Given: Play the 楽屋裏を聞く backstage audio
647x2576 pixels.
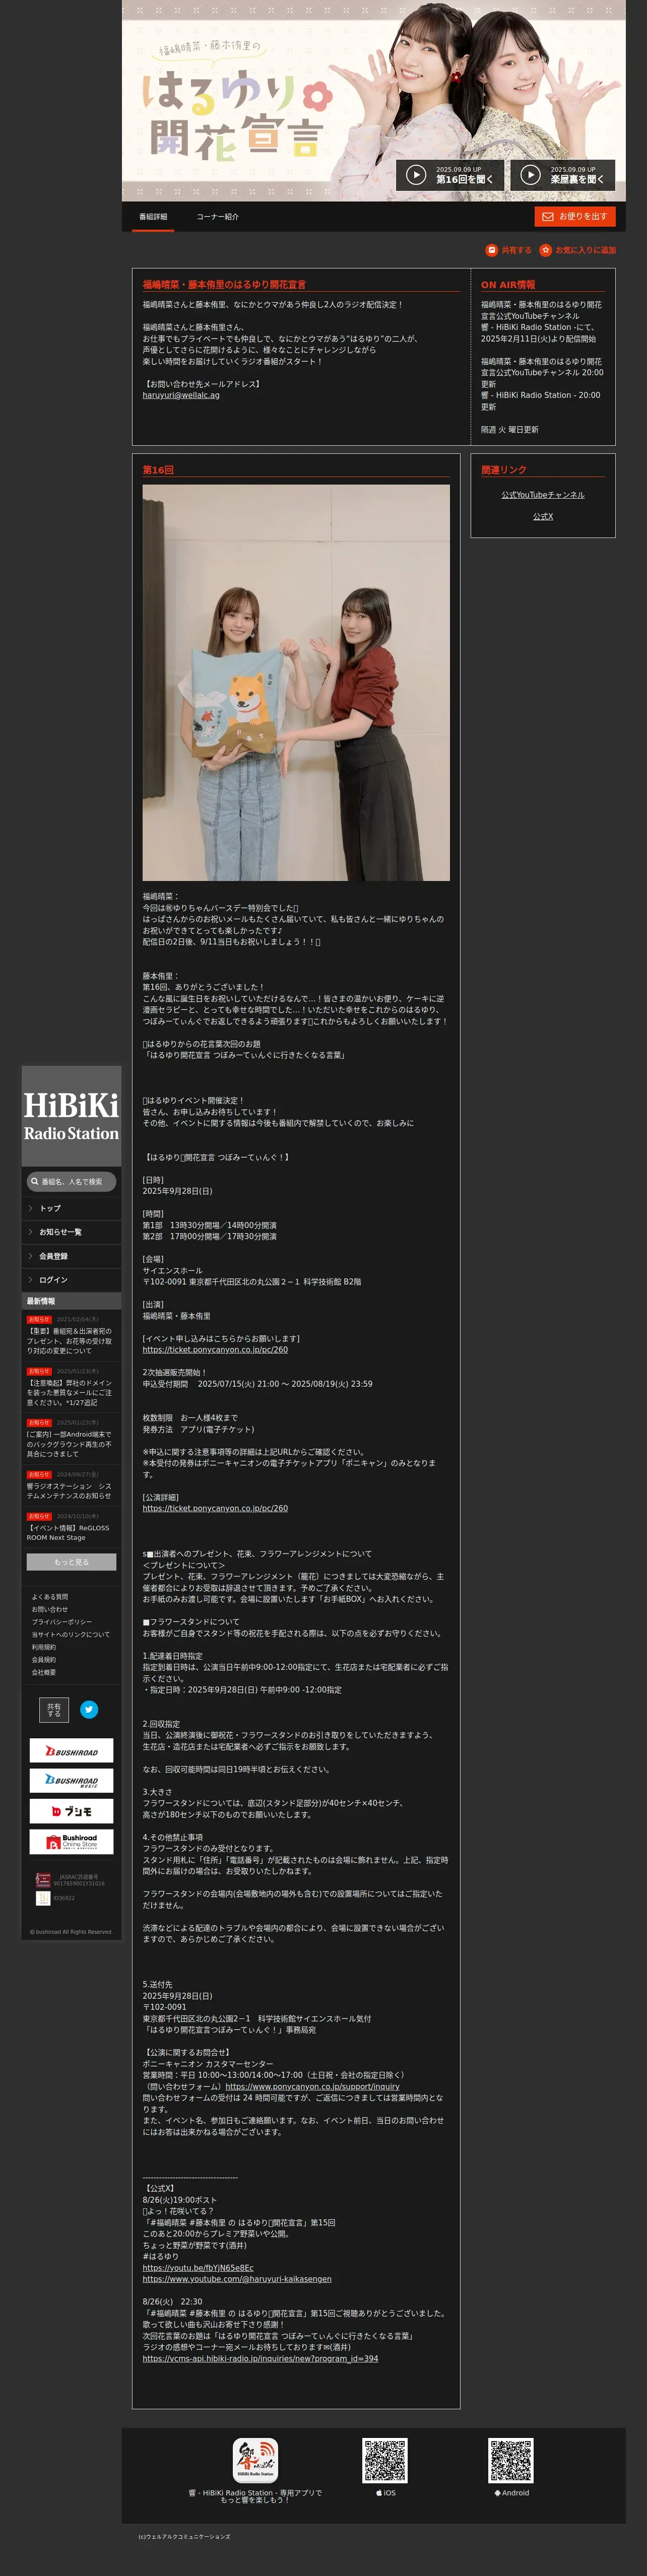Looking at the screenshot, I should (x=562, y=175).
